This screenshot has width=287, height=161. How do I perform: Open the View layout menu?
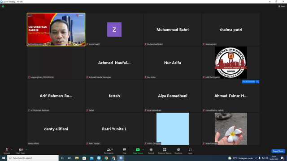coord(282,6)
